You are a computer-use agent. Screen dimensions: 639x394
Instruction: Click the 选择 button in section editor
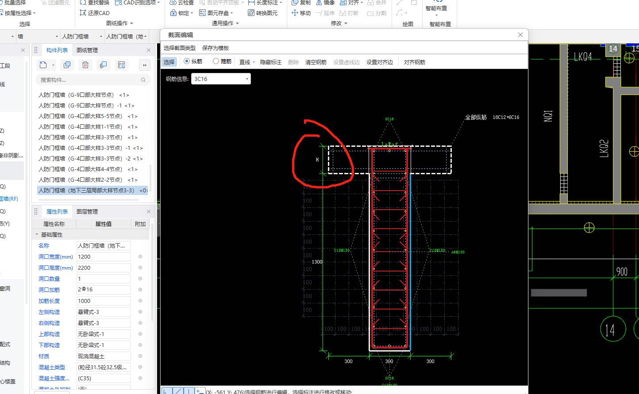169,62
